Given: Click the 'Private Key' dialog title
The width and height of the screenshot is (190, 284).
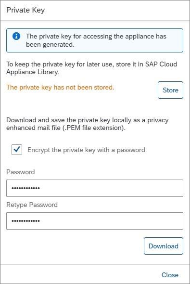Looking at the screenshot, I should coord(25,10).
